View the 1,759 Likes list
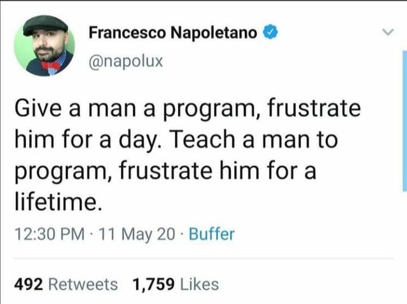 175,284
